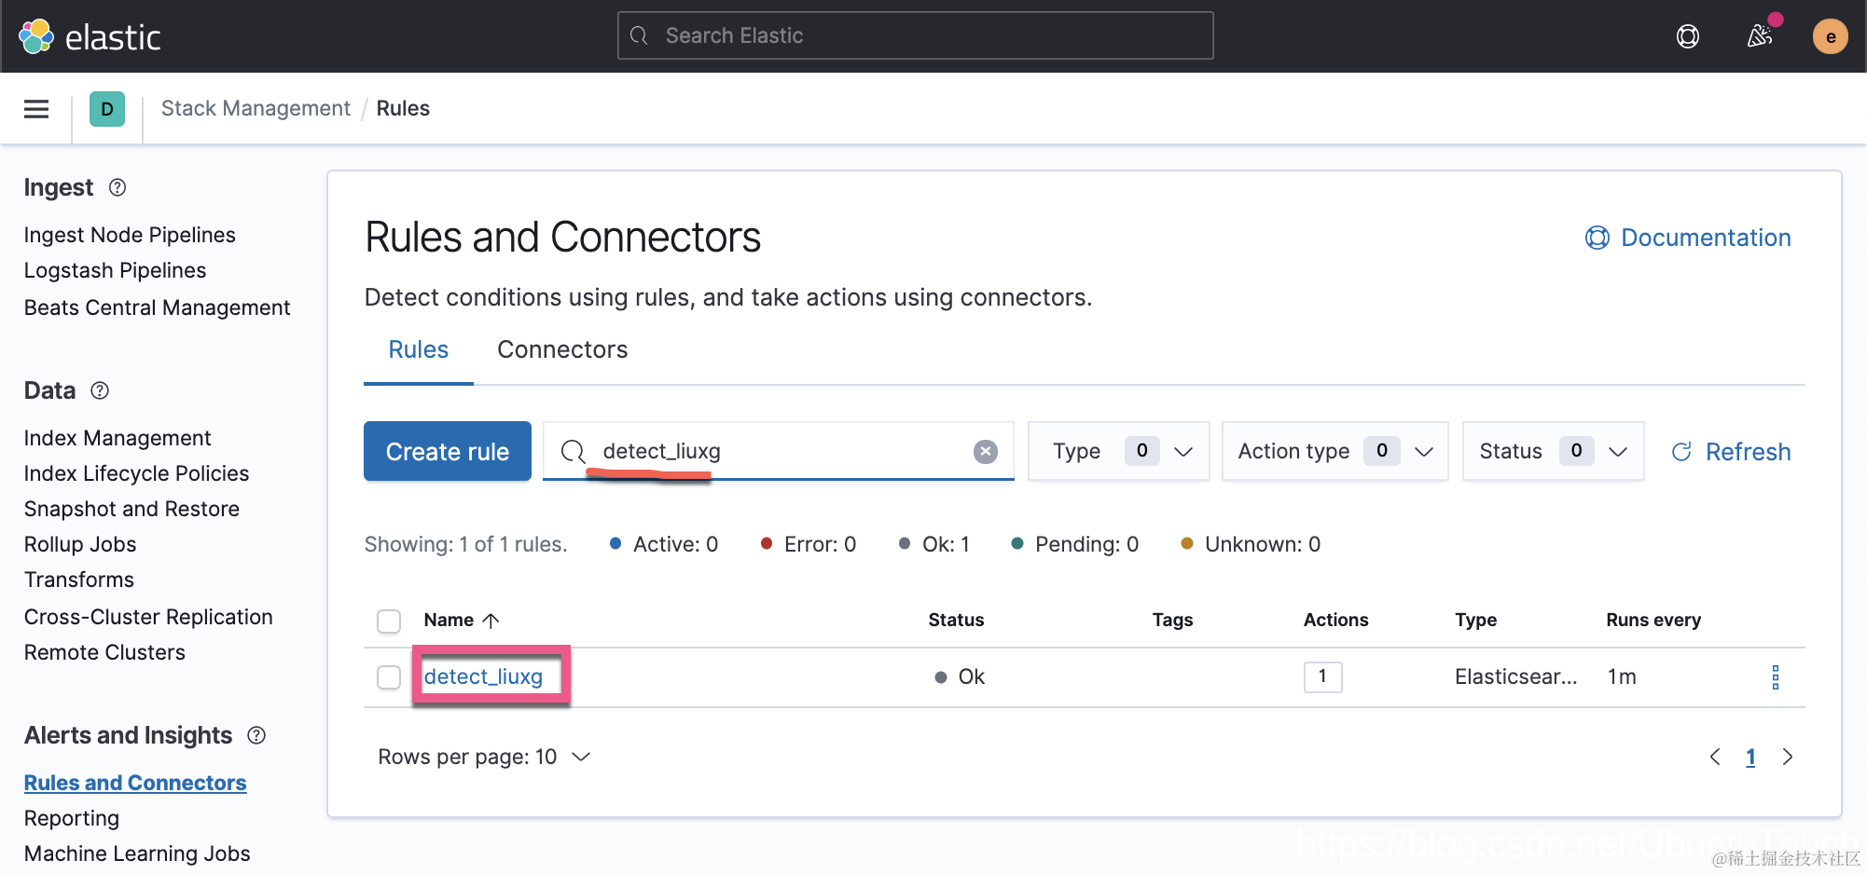1867x874 pixels.
Task: Click the Stack Management breadcrumb
Action: (x=256, y=108)
